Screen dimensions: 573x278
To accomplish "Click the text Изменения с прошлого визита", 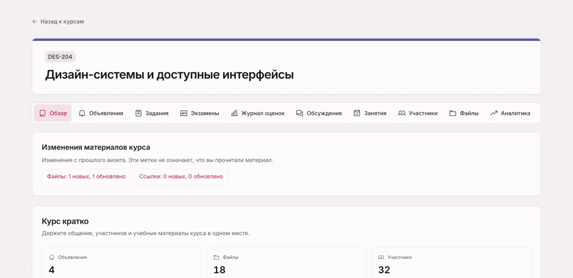I will (x=84, y=160).
